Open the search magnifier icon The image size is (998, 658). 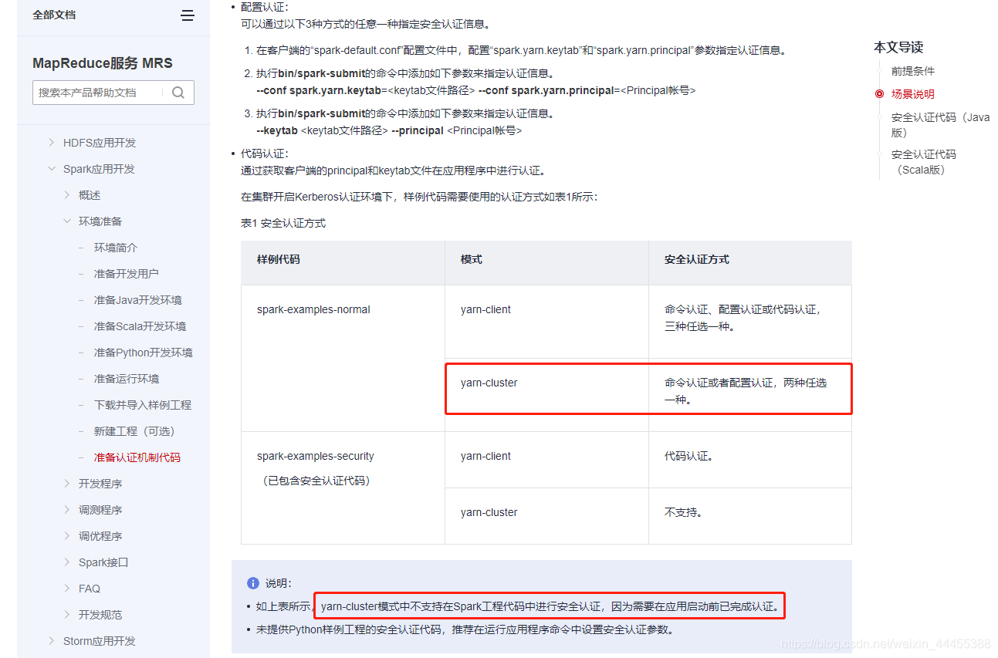pyautogui.click(x=178, y=92)
